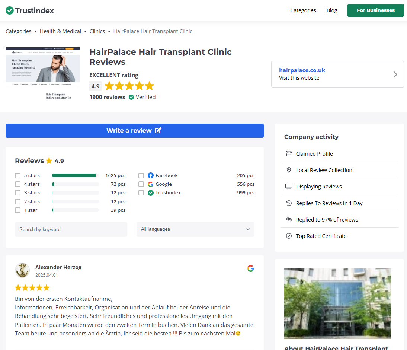This screenshot has width=407, height=350.
Task: Enable the 5 stars filter checkbox
Action: click(x=17, y=175)
